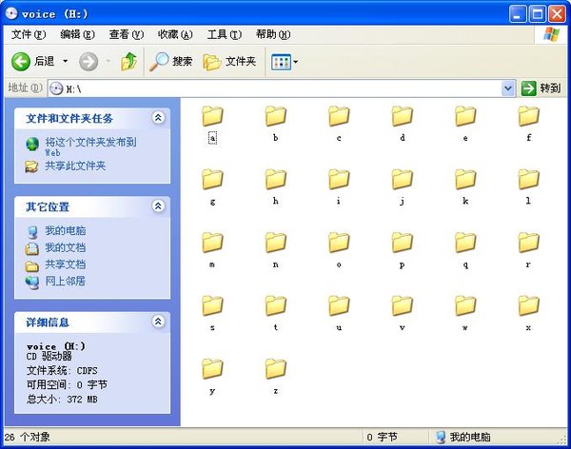
Task: Collapse the 文件和文件夹任务 panel
Action: (x=157, y=118)
